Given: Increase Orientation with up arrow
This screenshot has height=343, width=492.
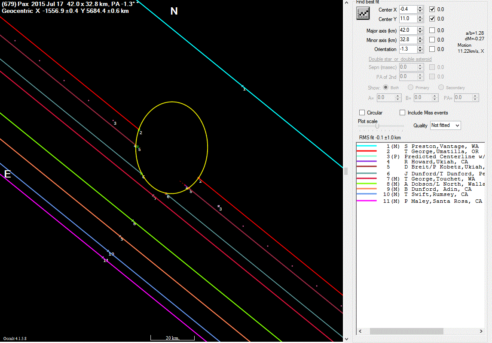Looking at the screenshot, I should pyautogui.click(x=420, y=47).
